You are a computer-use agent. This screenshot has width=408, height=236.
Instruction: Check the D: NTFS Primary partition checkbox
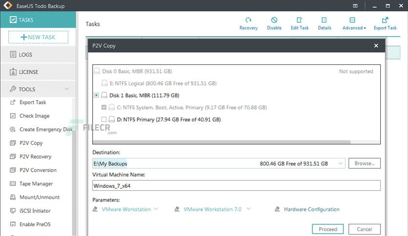point(104,119)
